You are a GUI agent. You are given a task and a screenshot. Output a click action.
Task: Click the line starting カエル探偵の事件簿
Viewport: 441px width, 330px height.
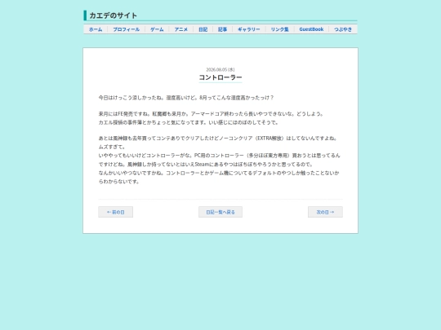189,122
